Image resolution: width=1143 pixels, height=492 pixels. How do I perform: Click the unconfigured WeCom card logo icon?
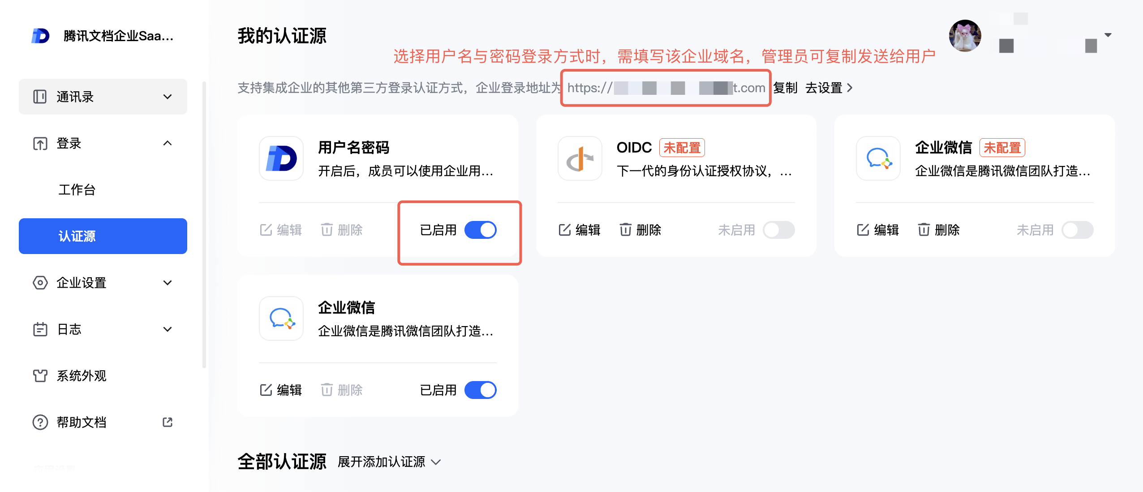(878, 159)
